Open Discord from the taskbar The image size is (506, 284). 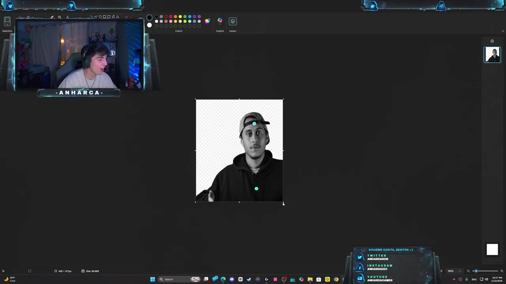232,279
